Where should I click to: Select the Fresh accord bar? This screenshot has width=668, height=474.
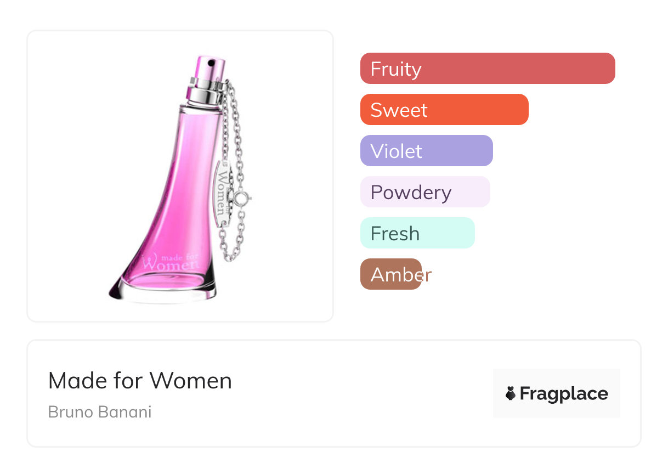[417, 233]
